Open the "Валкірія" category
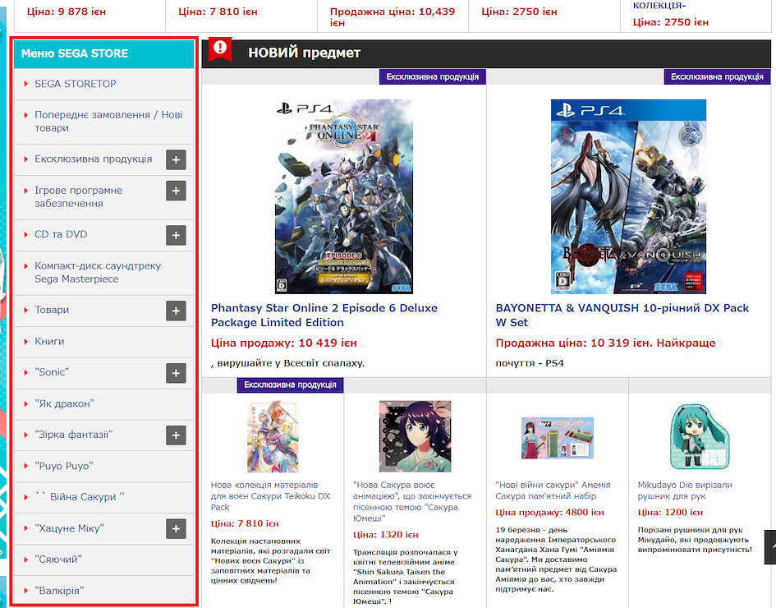The image size is (776, 608). click(104, 592)
